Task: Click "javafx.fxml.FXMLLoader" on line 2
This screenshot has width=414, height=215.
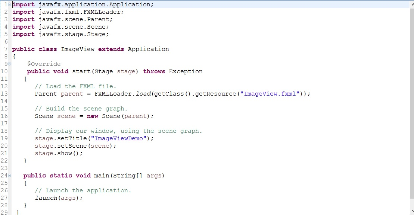Action: (80, 12)
